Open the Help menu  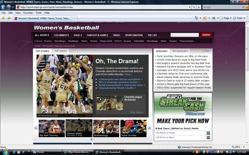point(47,13)
